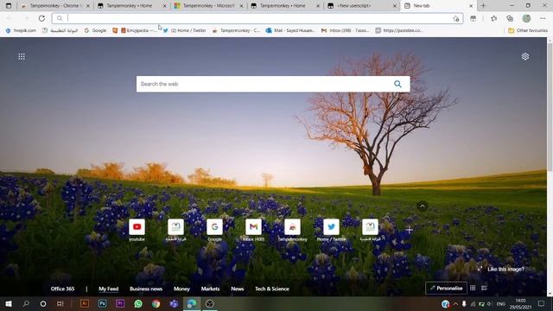Open the Windows notification center
The height and width of the screenshot is (311, 553).
pos(542,304)
